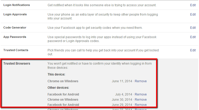Viewport: 199px width, 110px height.
Task: Remove Facebook for Android from June 29
Action: [x=140, y=105]
